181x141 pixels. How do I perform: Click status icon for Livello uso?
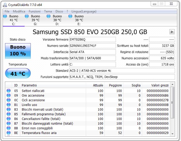coord(9,105)
